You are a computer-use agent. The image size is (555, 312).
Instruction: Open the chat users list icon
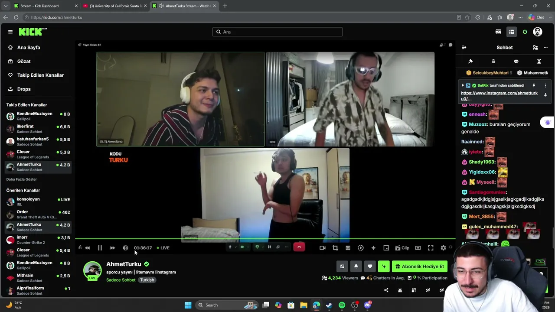tap(535, 47)
